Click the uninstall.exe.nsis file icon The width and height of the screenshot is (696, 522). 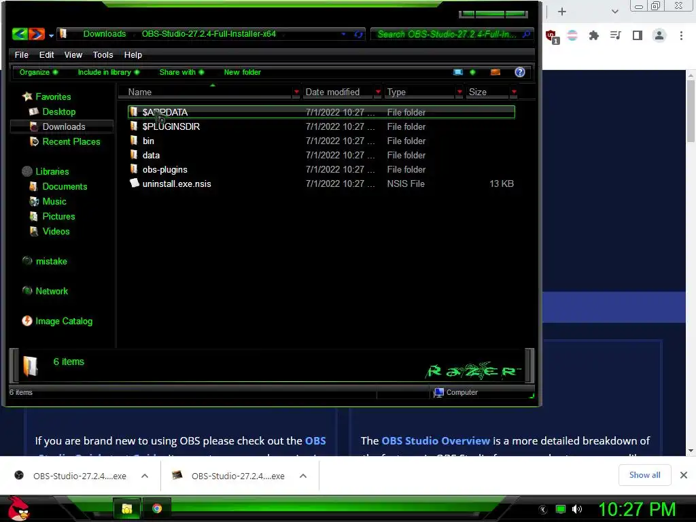[x=134, y=183]
